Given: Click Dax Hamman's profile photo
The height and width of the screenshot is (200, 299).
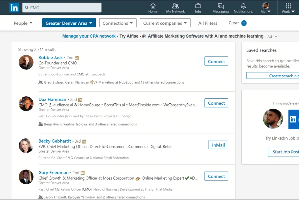Looking at the screenshot, I should tap(26, 104).
